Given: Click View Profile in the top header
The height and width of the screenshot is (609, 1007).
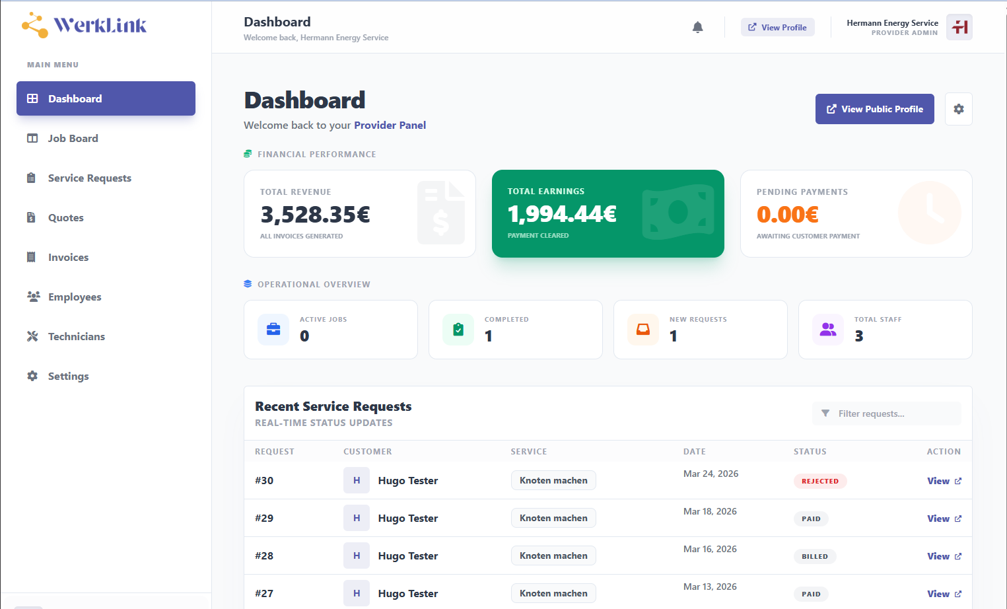Looking at the screenshot, I should [x=777, y=27].
